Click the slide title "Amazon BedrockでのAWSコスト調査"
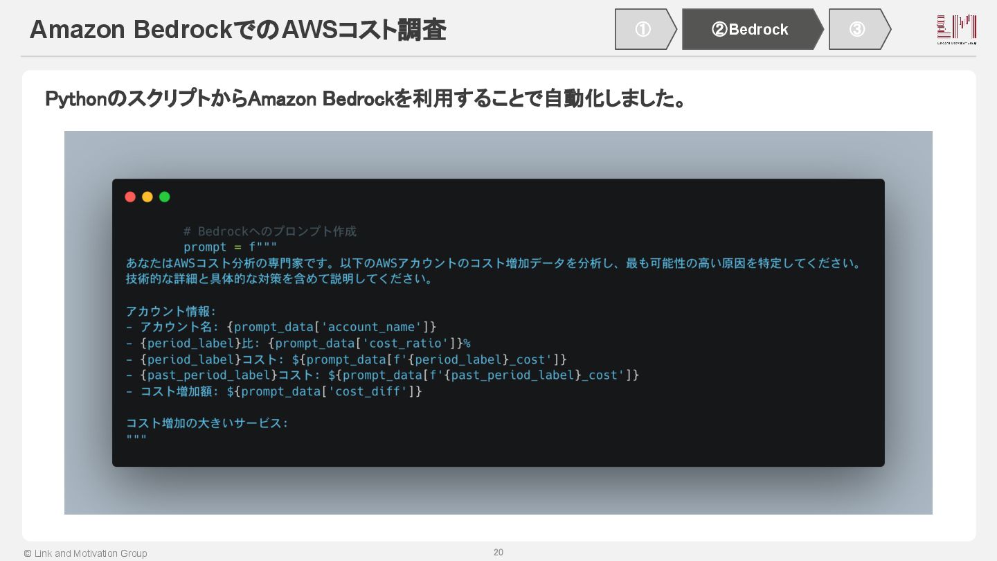This screenshot has height=561, width=997. point(237,30)
